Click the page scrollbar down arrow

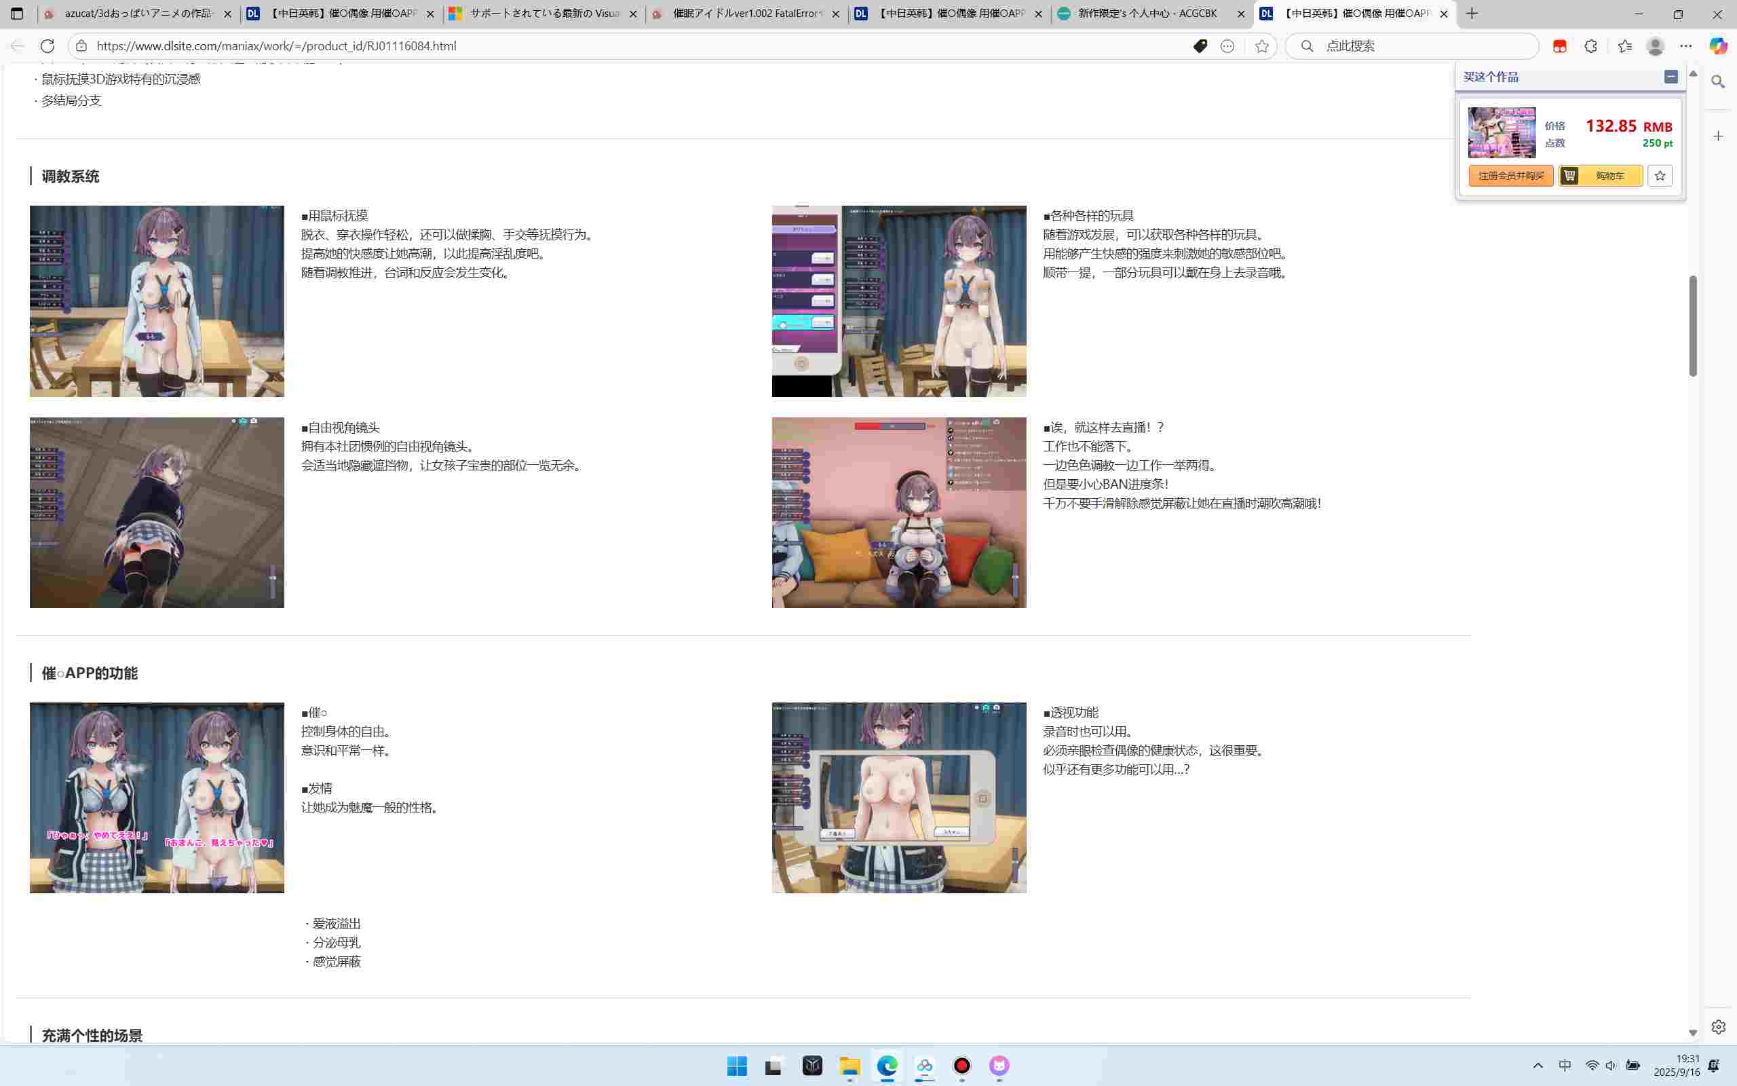pos(1693,1033)
